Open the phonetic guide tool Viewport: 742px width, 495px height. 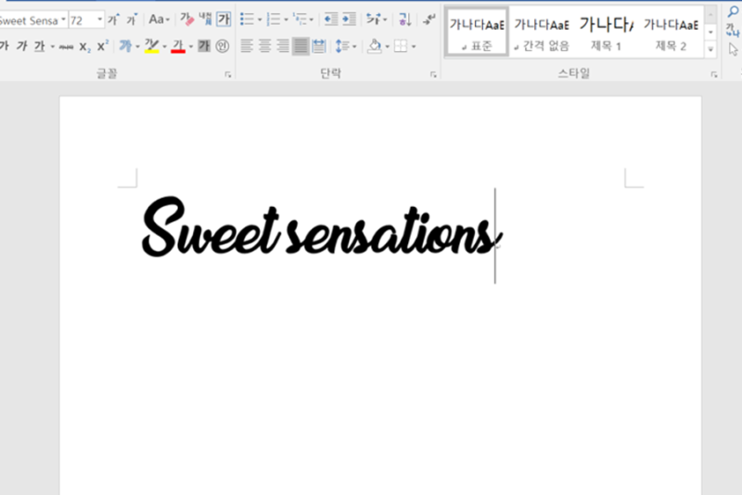(205, 20)
